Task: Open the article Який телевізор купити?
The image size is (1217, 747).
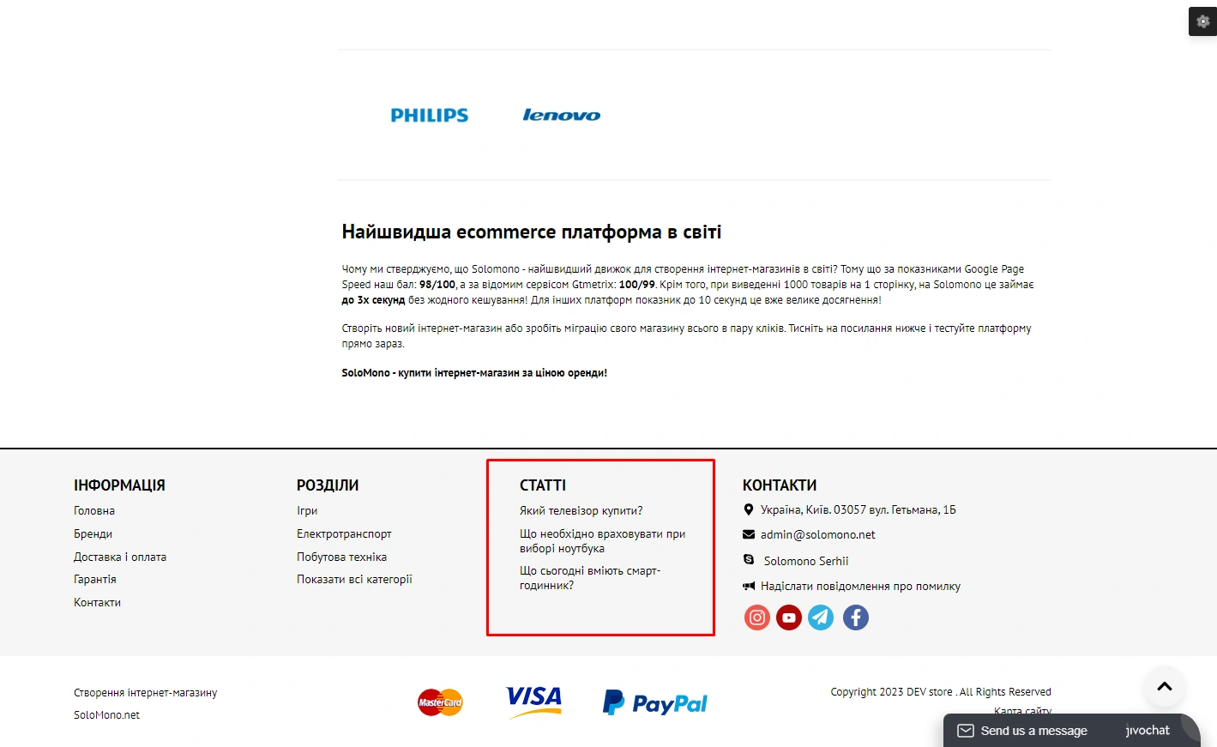Action: pos(581,510)
